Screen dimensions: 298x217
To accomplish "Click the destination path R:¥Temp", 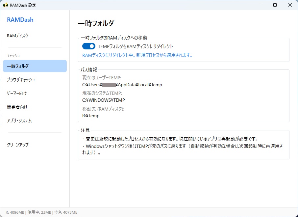I will click(x=91, y=116).
